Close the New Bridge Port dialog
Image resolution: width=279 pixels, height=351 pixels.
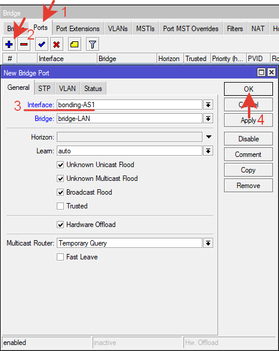pyautogui.click(x=271, y=72)
